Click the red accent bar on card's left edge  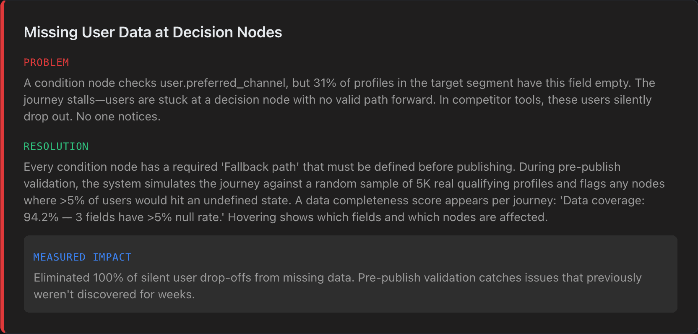point(2,167)
